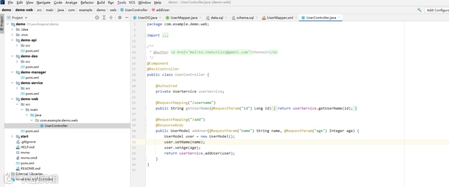Collapse the demo-service module
Image resolution: width=449 pixels, height=187 pixels.
pos(12,83)
